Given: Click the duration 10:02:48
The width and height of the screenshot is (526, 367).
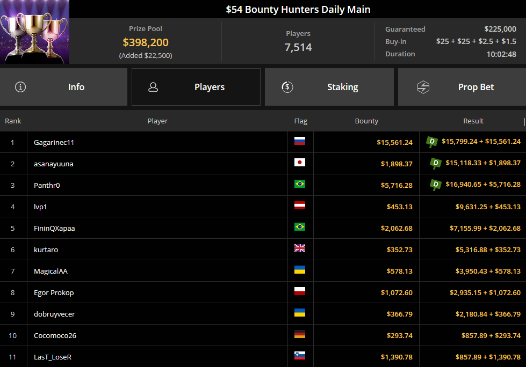Looking at the screenshot, I should 501,54.
